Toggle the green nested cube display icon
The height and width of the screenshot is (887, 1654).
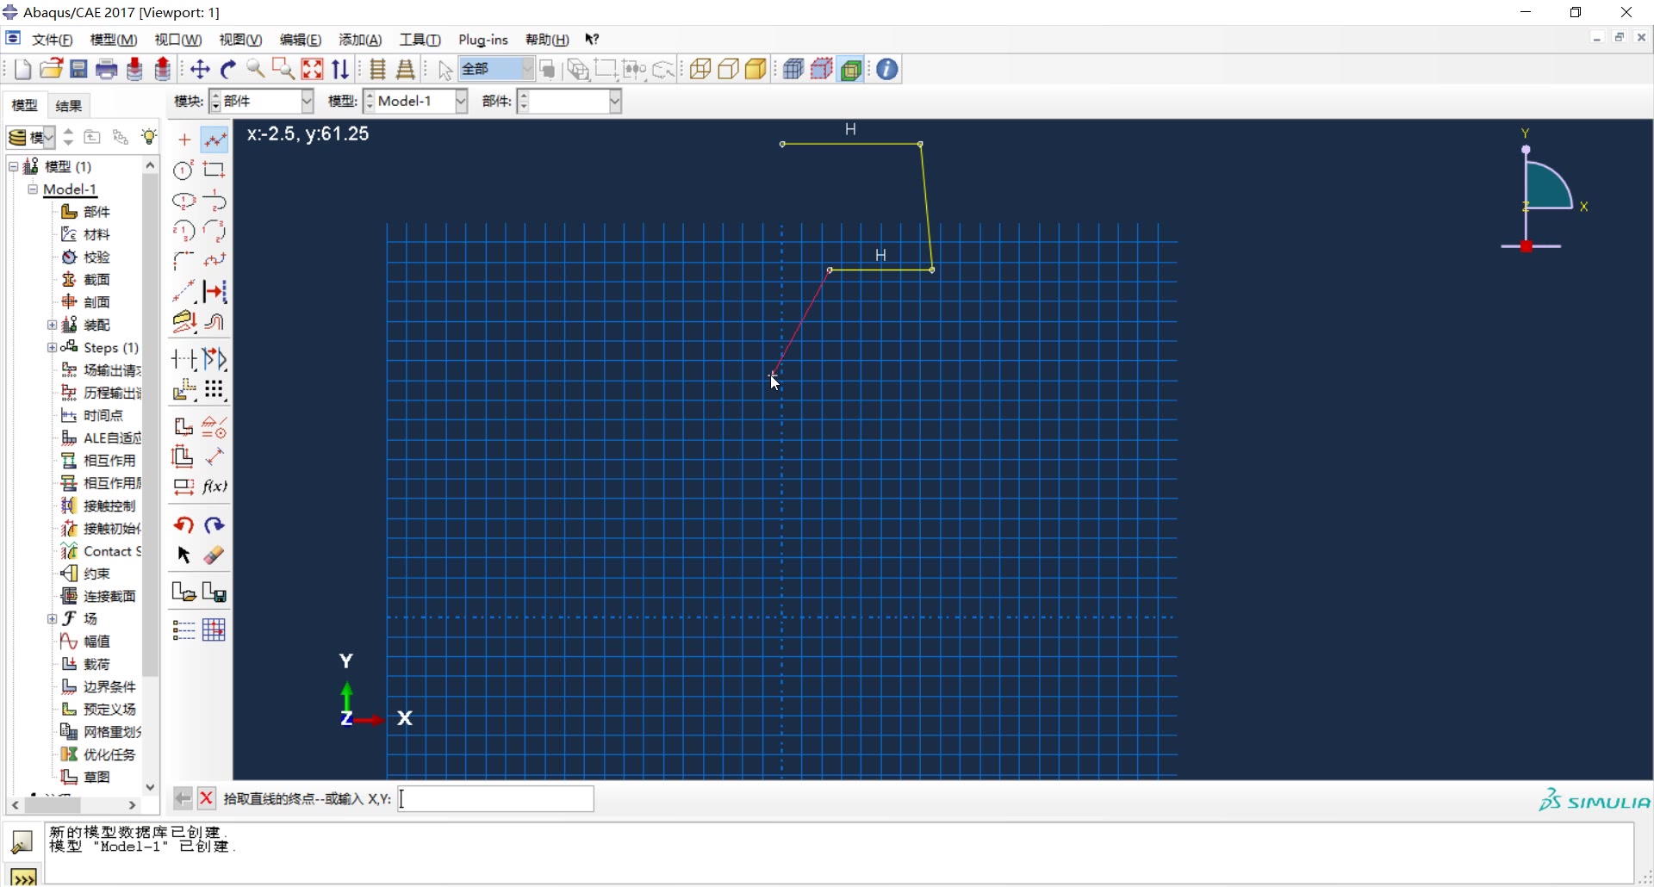tap(851, 70)
